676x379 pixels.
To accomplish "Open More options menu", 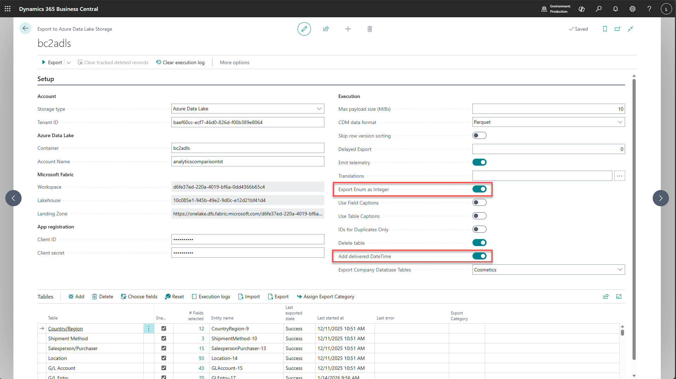I will click(234, 62).
